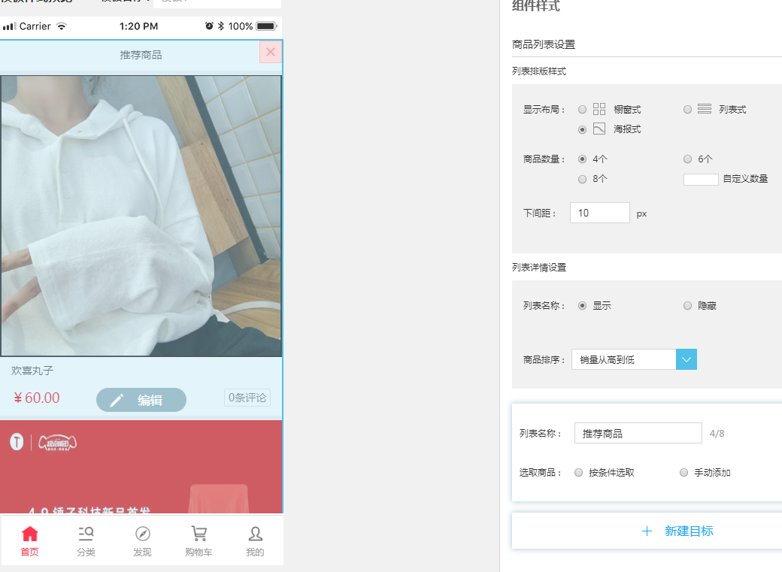The width and height of the screenshot is (782, 572).
Task: Click the 列表式 list layout icon
Action: click(x=705, y=109)
